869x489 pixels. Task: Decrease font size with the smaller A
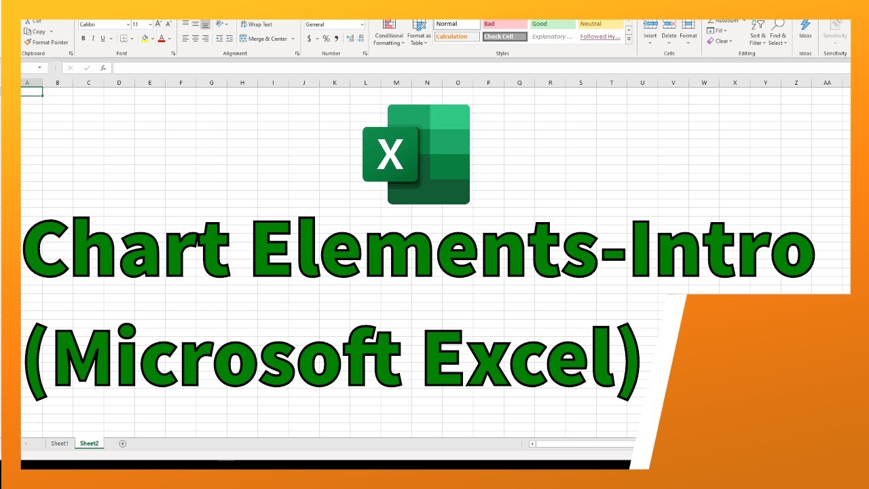point(168,24)
